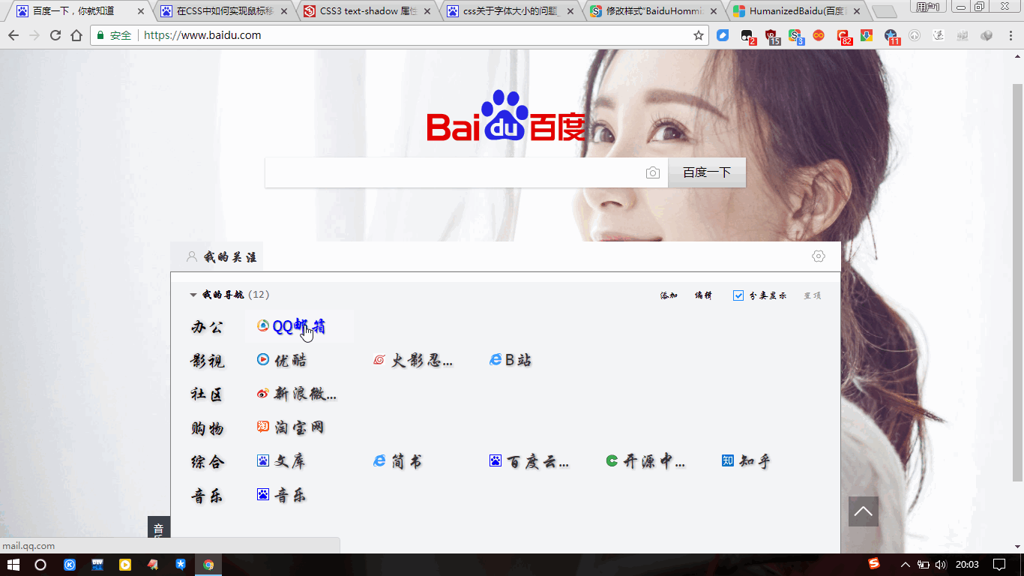
Task: Switch to the CSS3 text-shadow tab
Action: tap(360, 11)
